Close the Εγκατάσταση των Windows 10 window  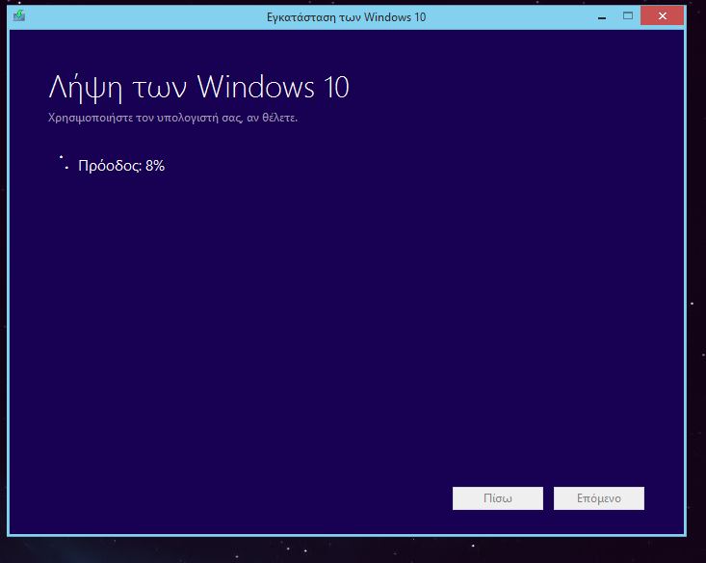click(663, 16)
